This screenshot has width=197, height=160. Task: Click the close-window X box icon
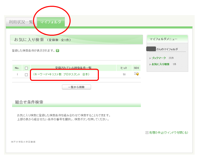pos(147,133)
